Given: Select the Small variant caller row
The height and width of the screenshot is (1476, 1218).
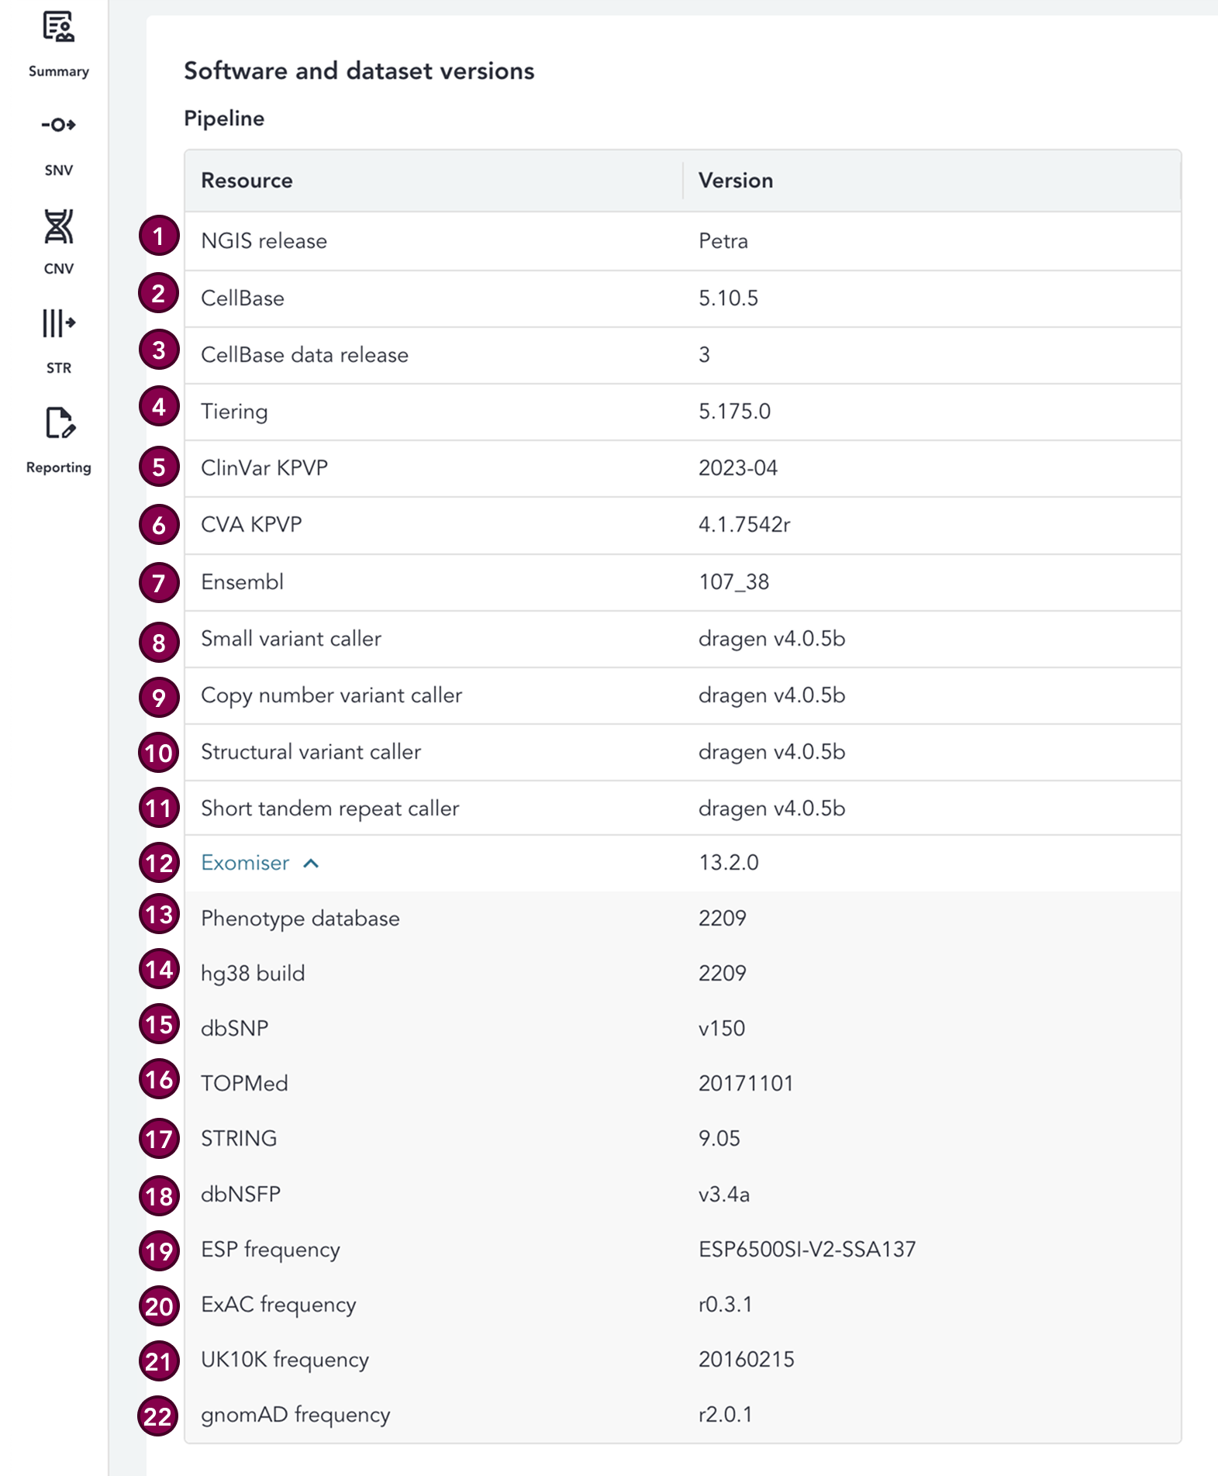Looking at the screenshot, I should [291, 639].
